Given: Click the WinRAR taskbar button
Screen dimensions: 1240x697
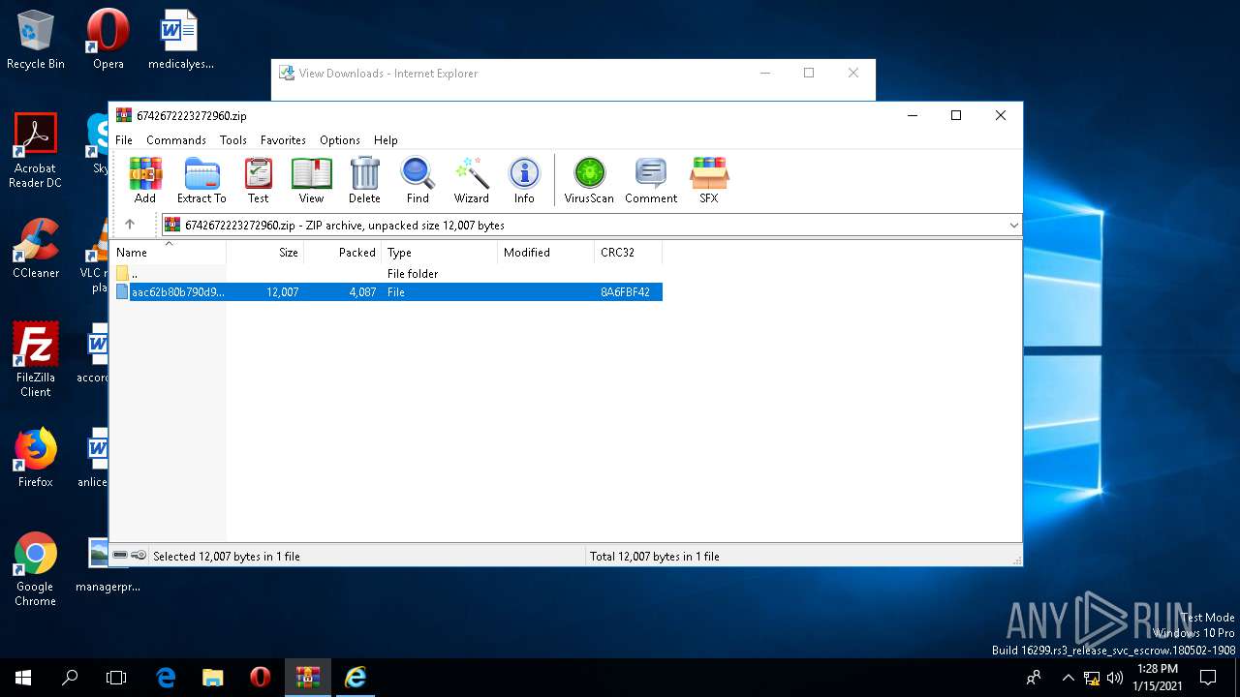Looking at the screenshot, I should [x=308, y=678].
